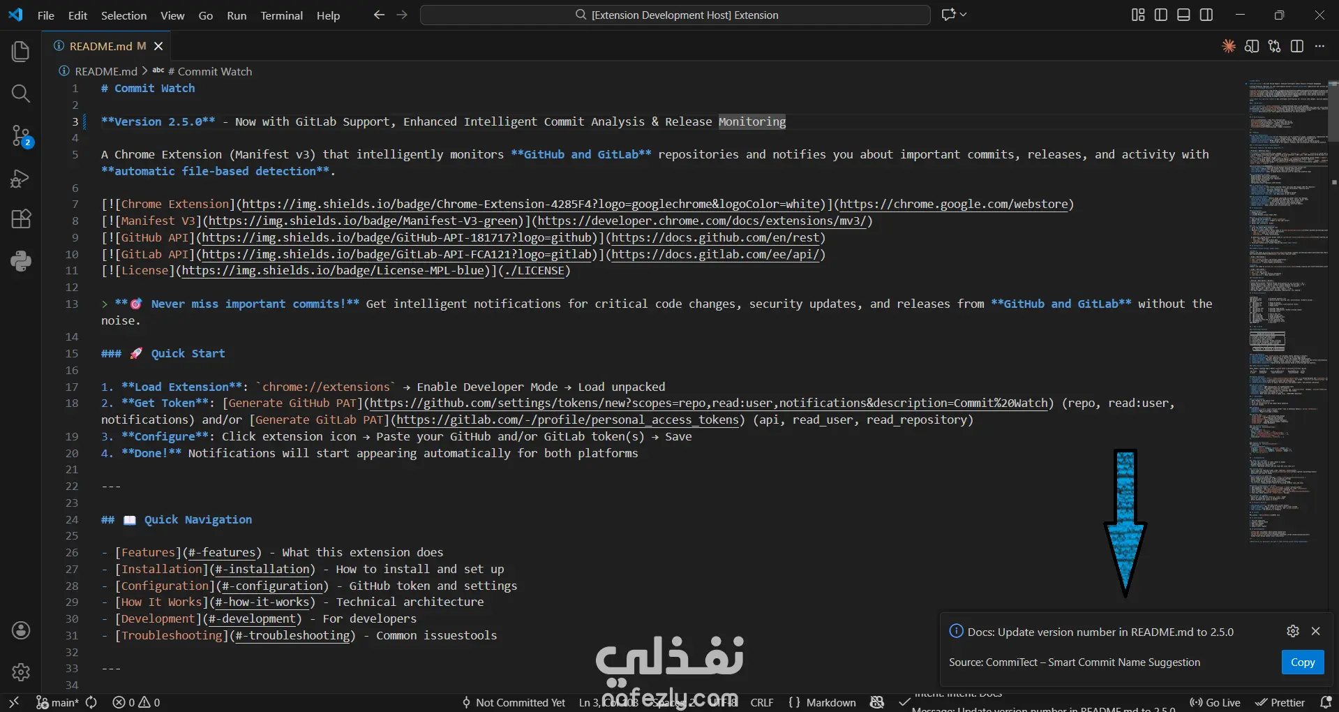The image size is (1339, 712).
Task: Go forward in navigation history
Action: click(x=402, y=15)
